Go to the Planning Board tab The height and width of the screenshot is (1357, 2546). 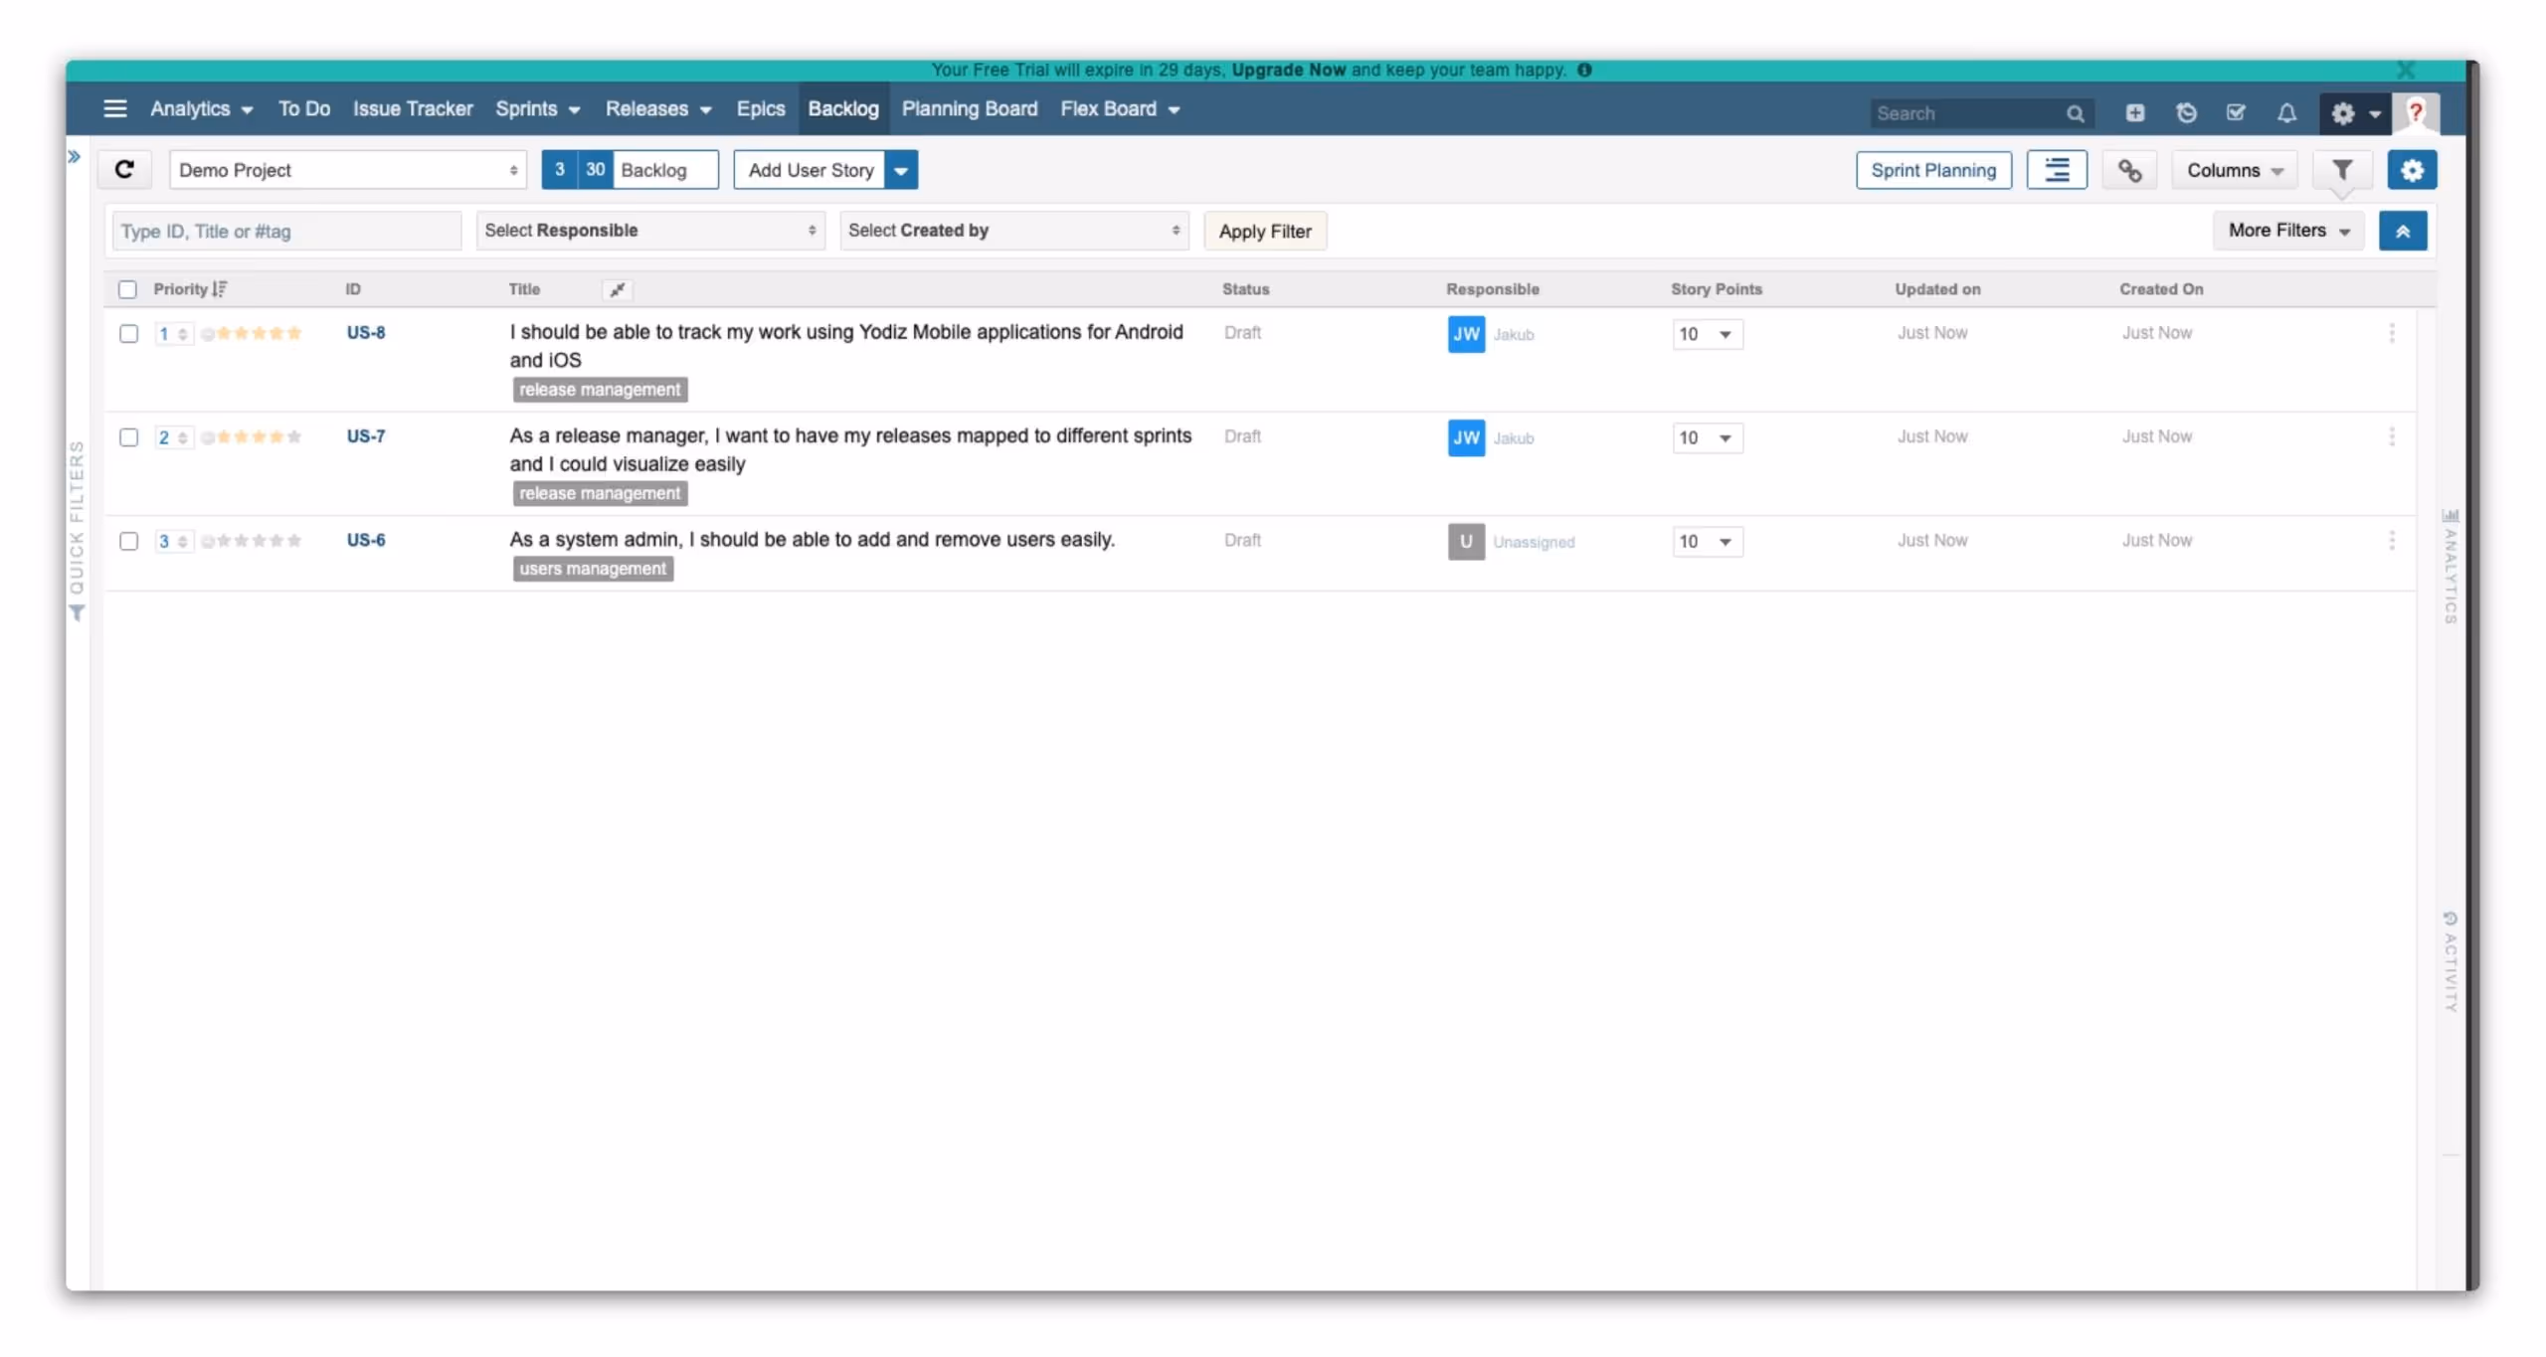pyautogui.click(x=969, y=108)
